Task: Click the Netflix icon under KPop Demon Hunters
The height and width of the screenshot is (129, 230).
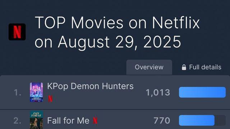Action: [x=50, y=99]
